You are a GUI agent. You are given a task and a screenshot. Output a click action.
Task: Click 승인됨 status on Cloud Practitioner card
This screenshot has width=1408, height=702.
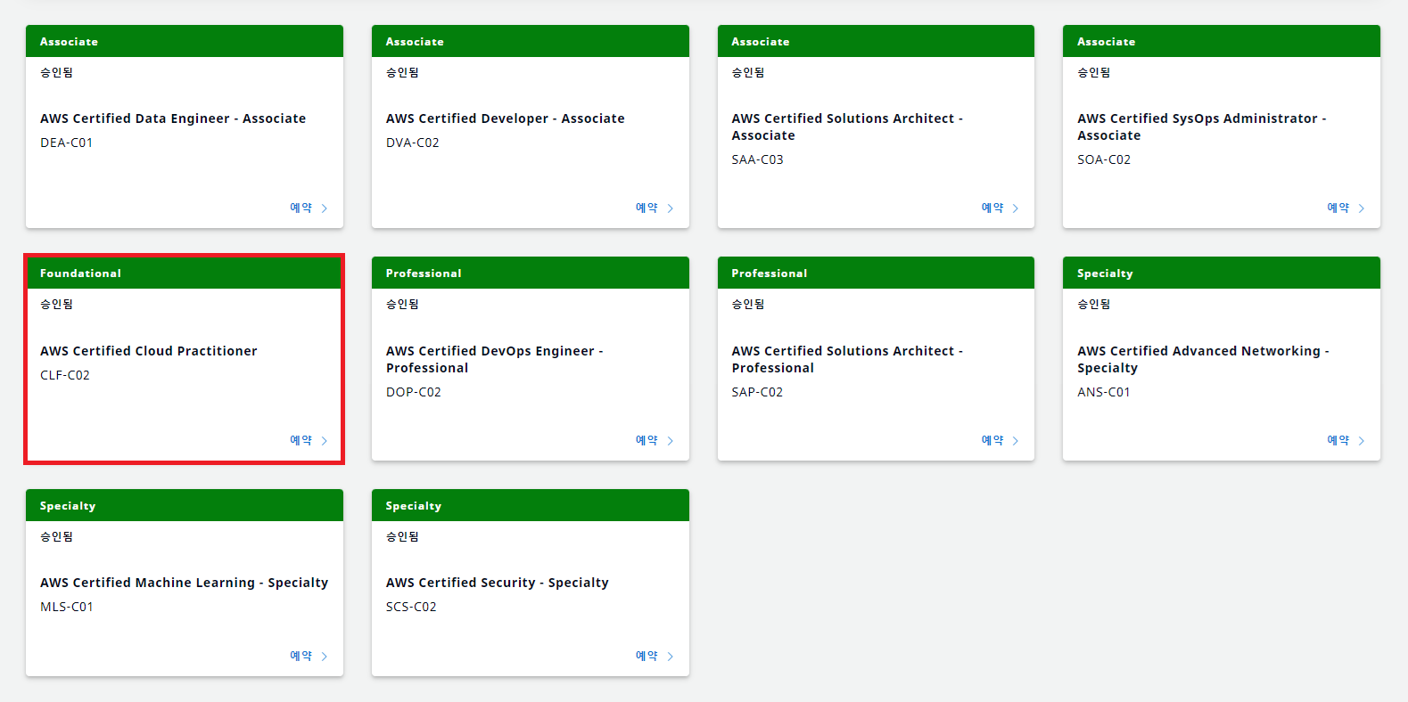(x=56, y=304)
